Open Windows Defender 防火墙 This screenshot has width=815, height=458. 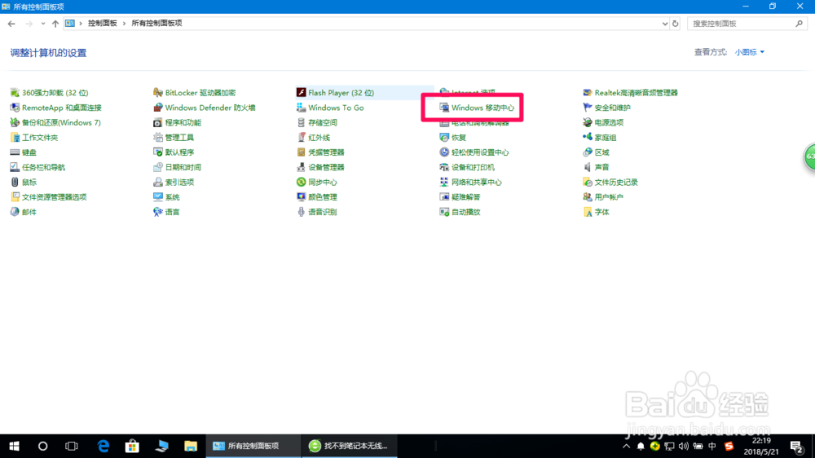coord(205,108)
